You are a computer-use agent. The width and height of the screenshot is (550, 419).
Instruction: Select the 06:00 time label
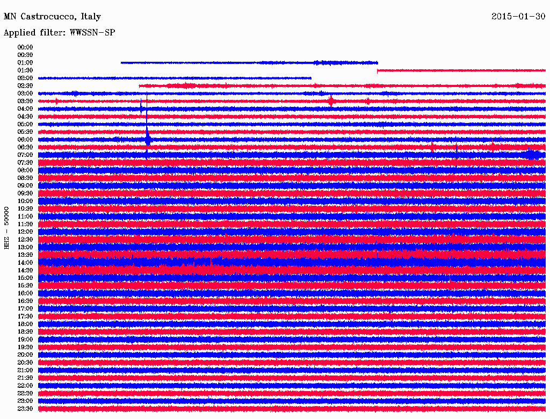(x=25, y=140)
